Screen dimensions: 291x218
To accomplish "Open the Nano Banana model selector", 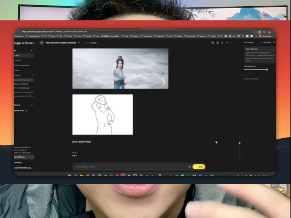I will (x=260, y=55).
